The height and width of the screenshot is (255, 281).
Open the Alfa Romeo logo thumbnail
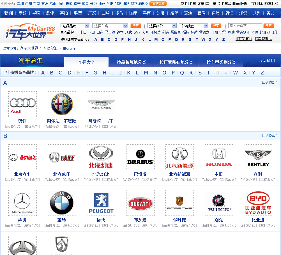(x=62, y=104)
